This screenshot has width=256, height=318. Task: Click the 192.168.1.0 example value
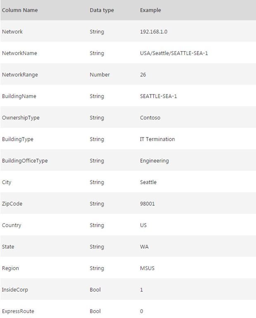(x=154, y=31)
